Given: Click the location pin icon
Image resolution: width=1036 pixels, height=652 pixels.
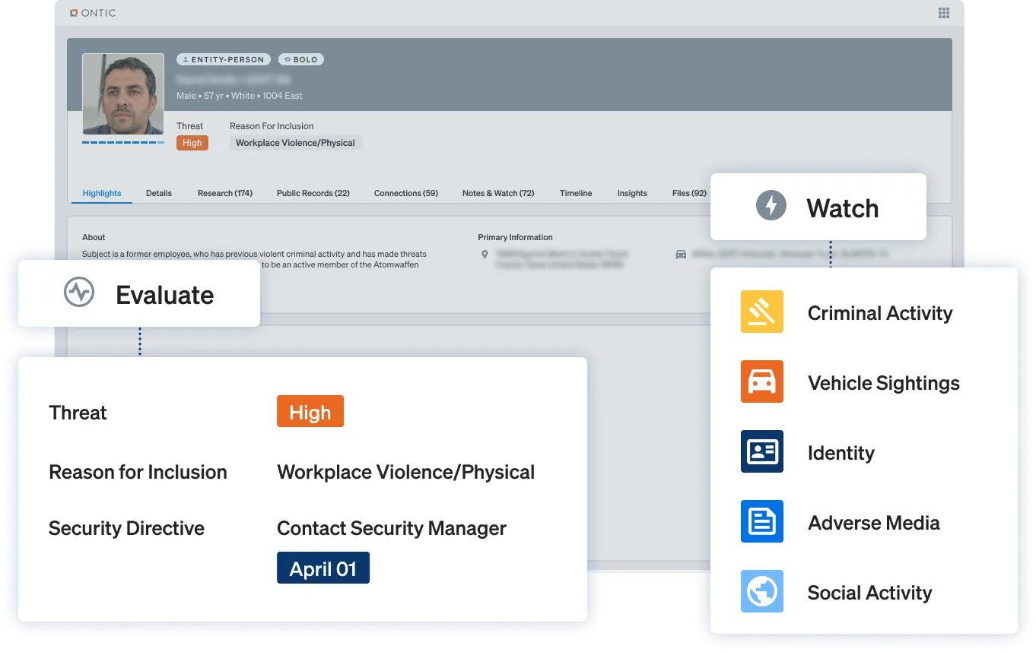Looking at the screenshot, I should coord(485,255).
